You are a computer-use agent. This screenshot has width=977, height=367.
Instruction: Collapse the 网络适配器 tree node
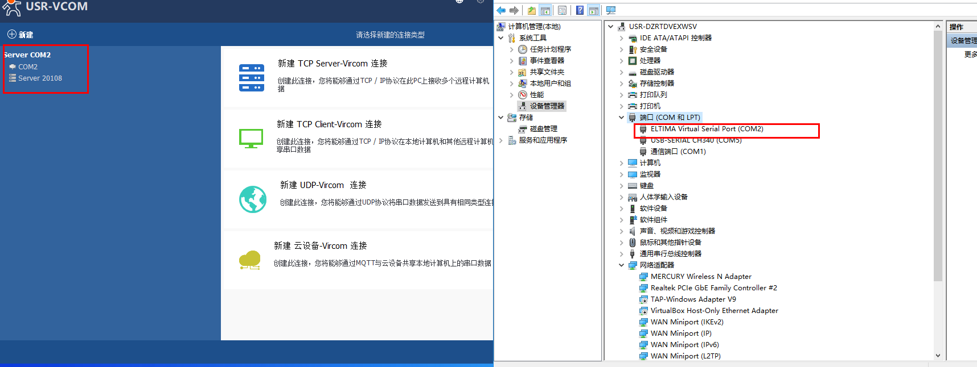[x=621, y=265]
